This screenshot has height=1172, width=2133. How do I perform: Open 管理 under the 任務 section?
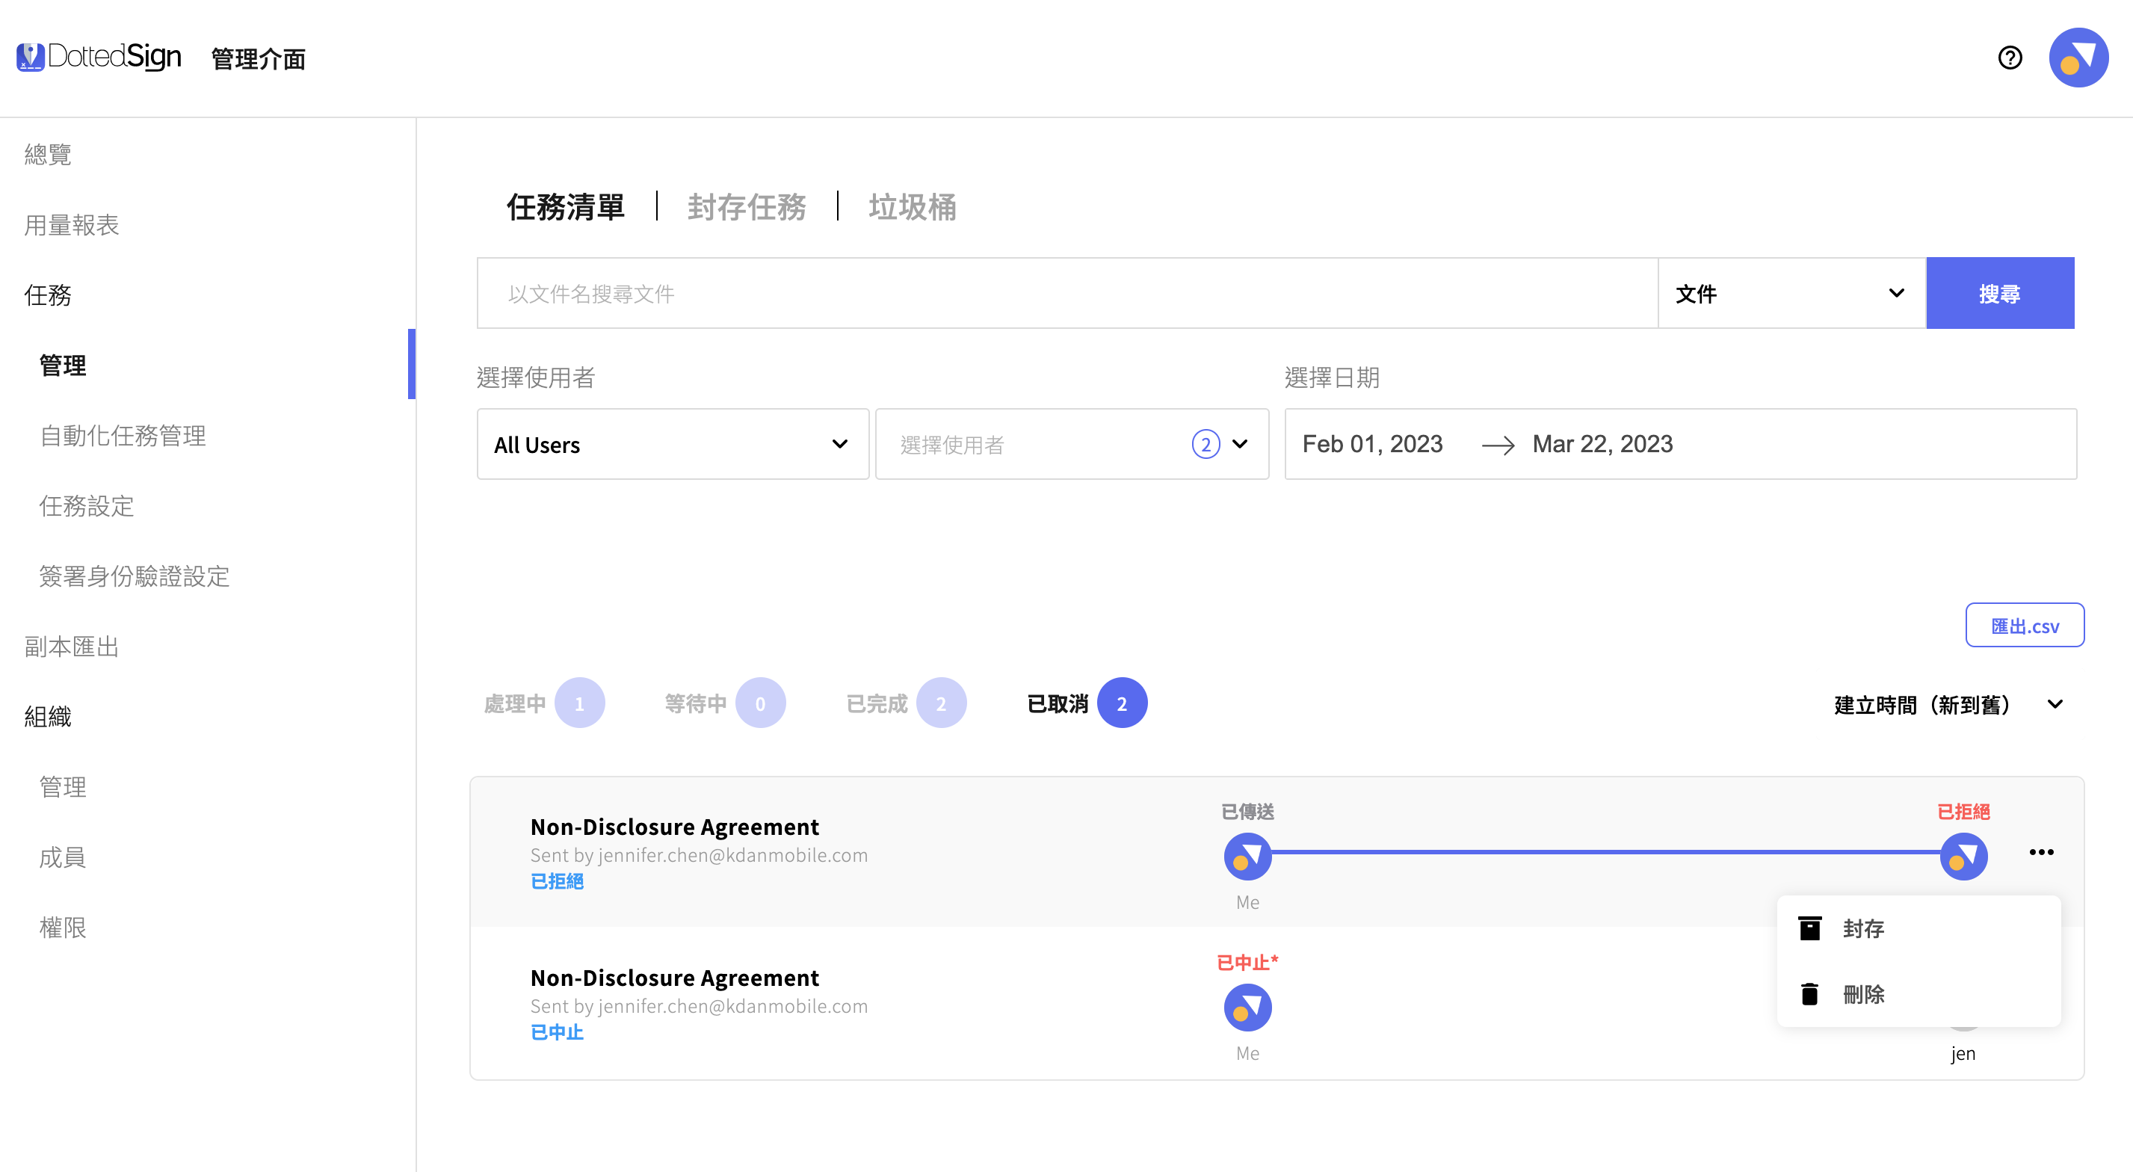click(x=63, y=366)
